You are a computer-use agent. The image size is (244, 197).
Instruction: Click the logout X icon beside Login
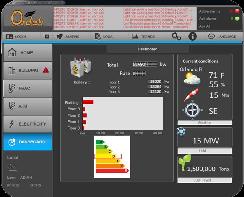coord(47,37)
